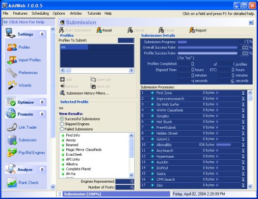Click the Report toolbar icon
258x199 pixels.
(x=192, y=30)
